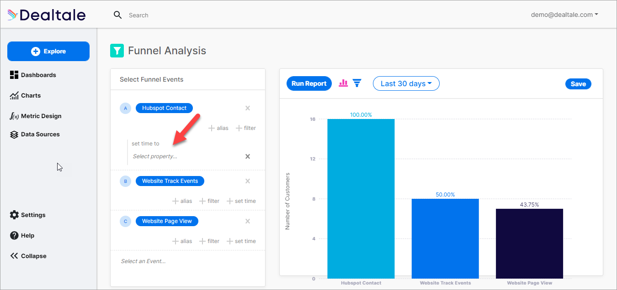Click the Select Funnel Events heading
617x290 pixels.
coord(151,79)
